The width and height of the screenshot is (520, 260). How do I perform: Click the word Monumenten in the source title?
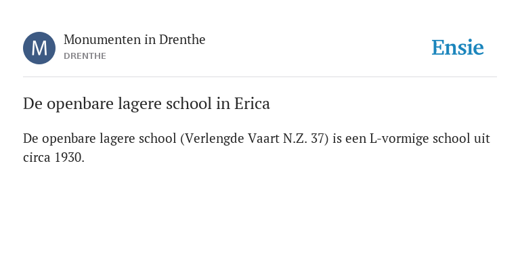(x=102, y=40)
